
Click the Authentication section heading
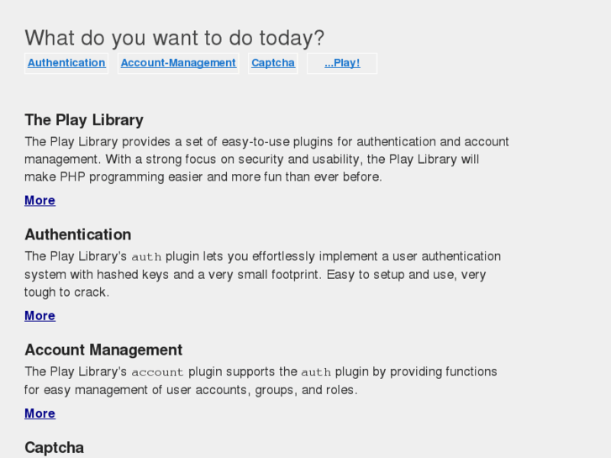click(x=77, y=234)
